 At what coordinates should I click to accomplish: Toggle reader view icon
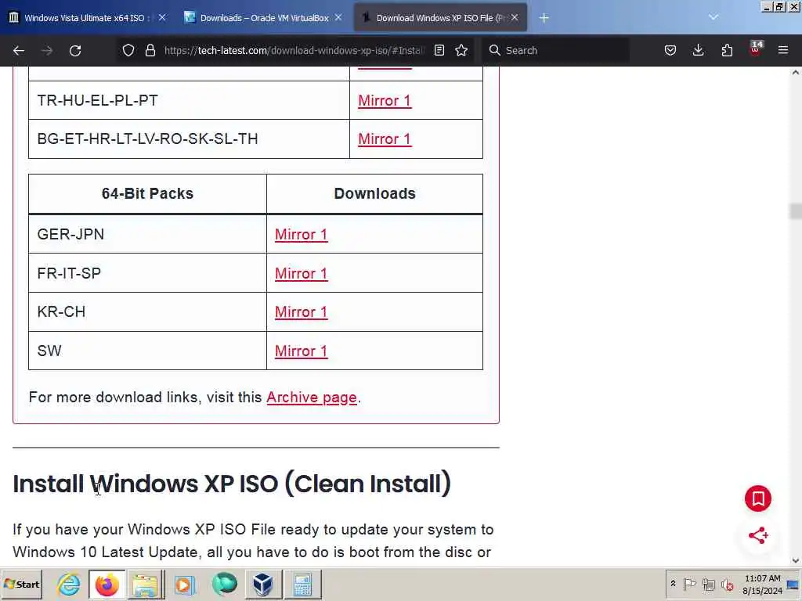pyautogui.click(x=439, y=50)
